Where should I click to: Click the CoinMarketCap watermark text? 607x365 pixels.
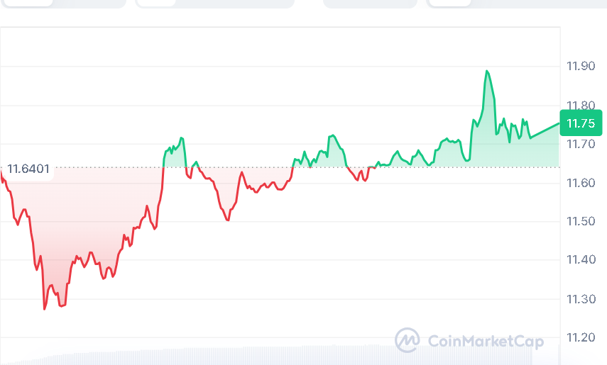point(486,342)
